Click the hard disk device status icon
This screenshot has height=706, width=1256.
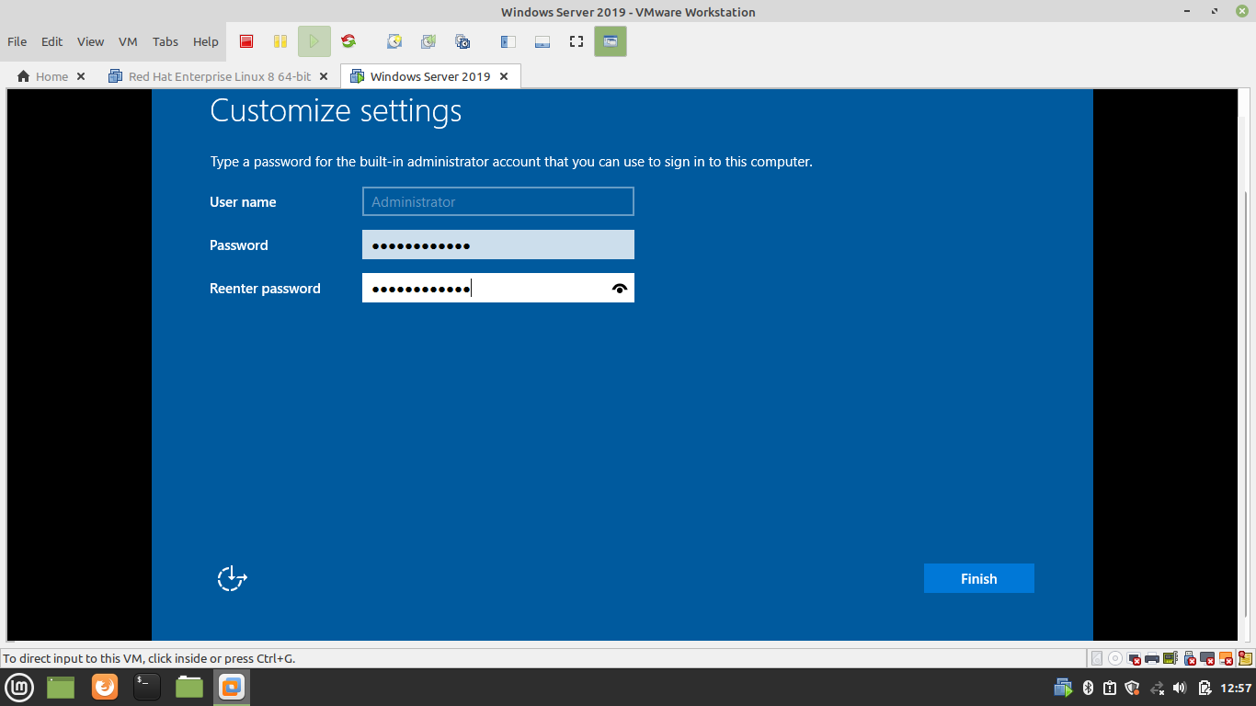(1097, 658)
